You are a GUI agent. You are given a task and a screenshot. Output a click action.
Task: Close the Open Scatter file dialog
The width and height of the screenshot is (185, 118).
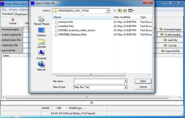(x=148, y=2)
